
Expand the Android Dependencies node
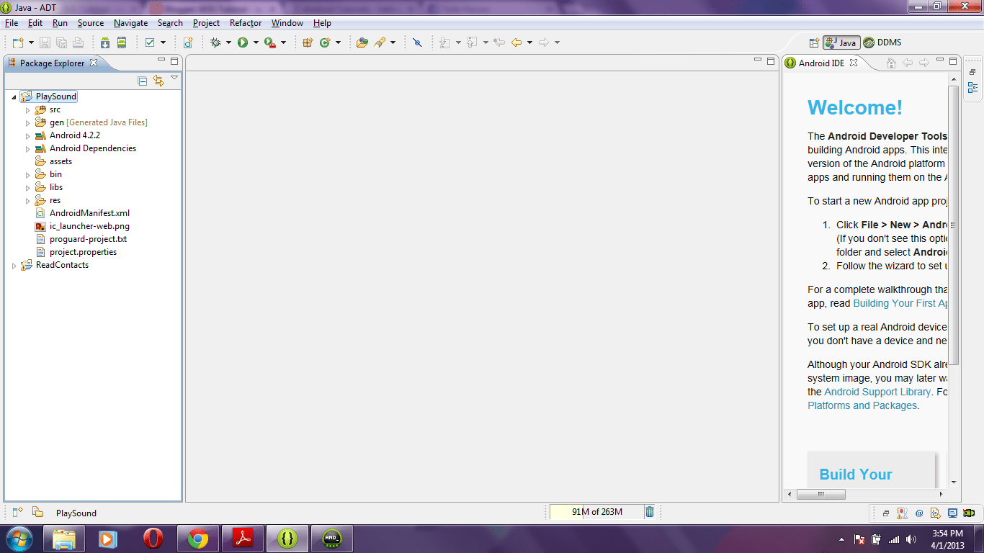pyautogui.click(x=28, y=149)
